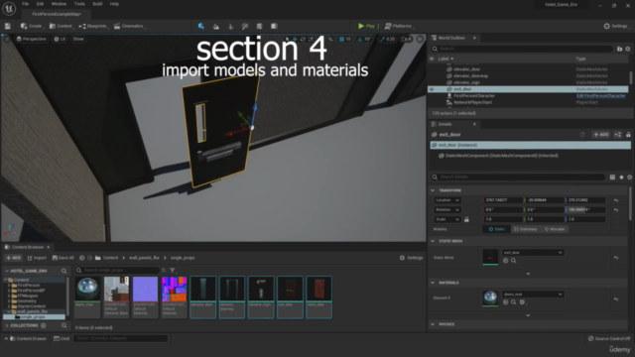Click the green Play button
The width and height of the screenshot is (635, 357).
tap(366, 26)
